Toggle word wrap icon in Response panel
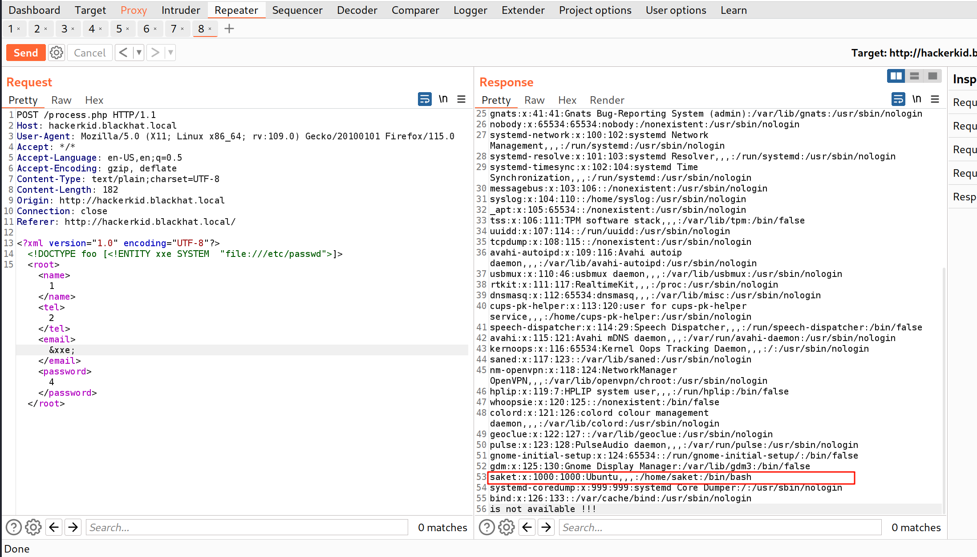Screen dimensions: 977x557 coord(898,99)
